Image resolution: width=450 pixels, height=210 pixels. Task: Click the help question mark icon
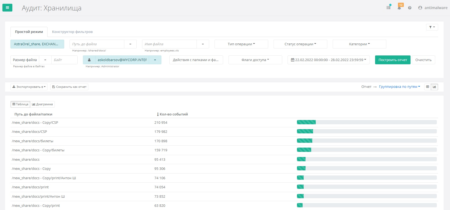(409, 8)
